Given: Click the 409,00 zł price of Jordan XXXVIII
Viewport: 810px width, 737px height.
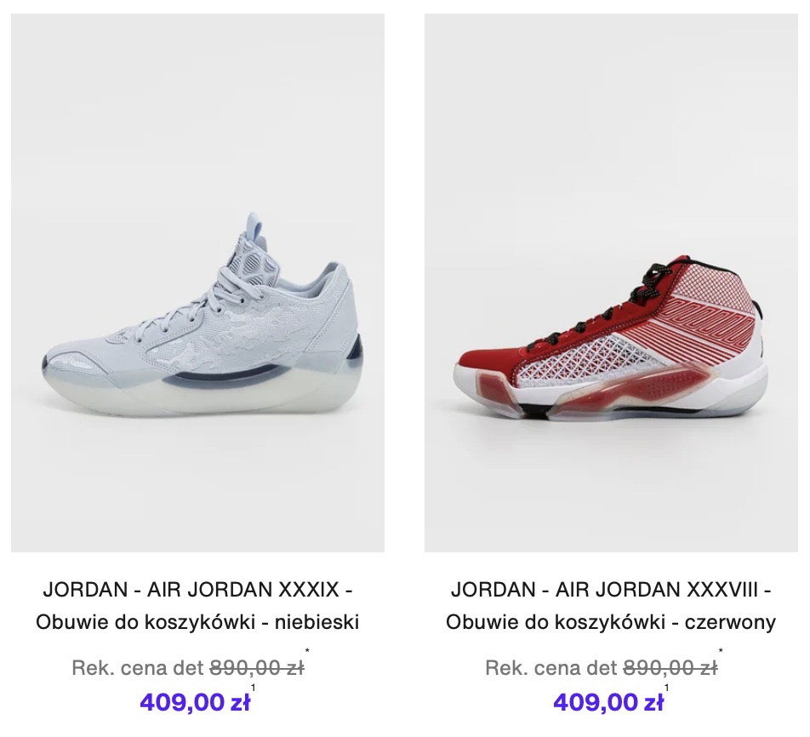Looking at the screenshot, I should (x=608, y=702).
